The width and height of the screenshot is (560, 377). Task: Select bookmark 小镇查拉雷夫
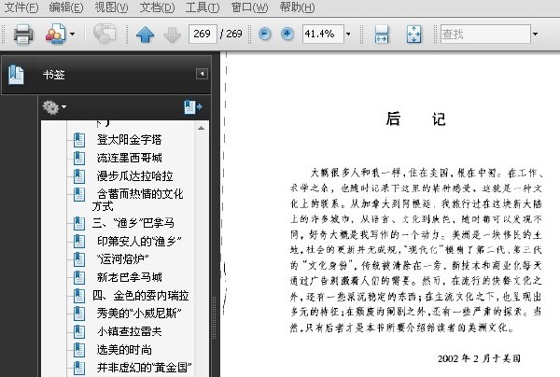coord(130,331)
